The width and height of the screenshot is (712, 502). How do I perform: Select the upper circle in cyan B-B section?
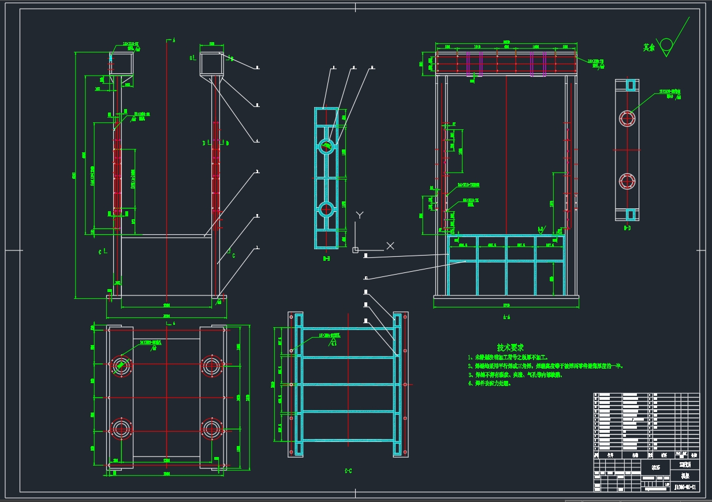coord(326,145)
